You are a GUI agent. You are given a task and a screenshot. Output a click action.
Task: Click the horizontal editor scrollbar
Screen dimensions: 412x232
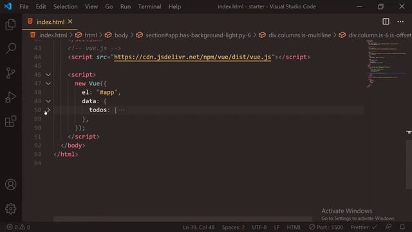pyautogui.click(x=183, y=218)
